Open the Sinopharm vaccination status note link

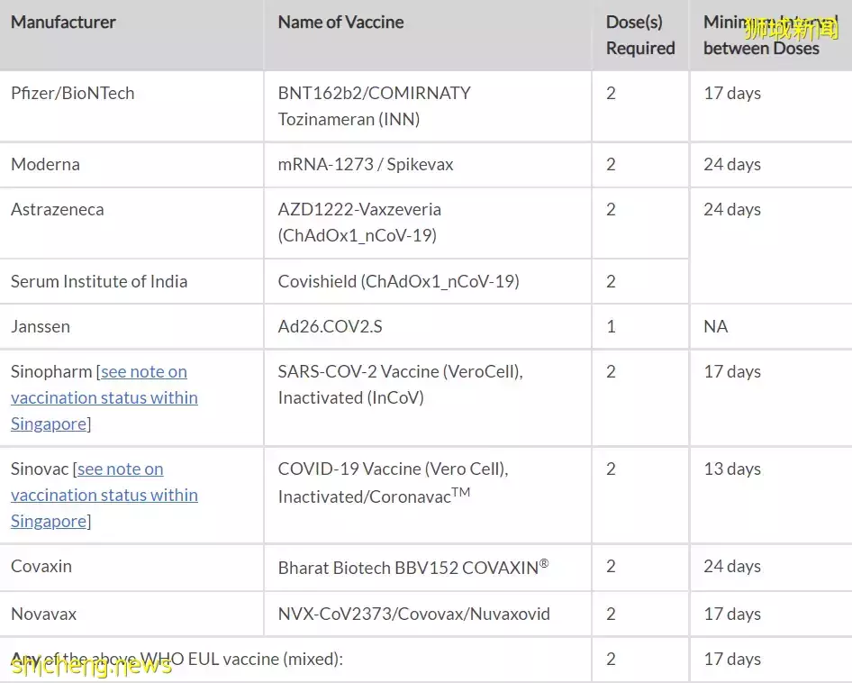click(104, 397)
